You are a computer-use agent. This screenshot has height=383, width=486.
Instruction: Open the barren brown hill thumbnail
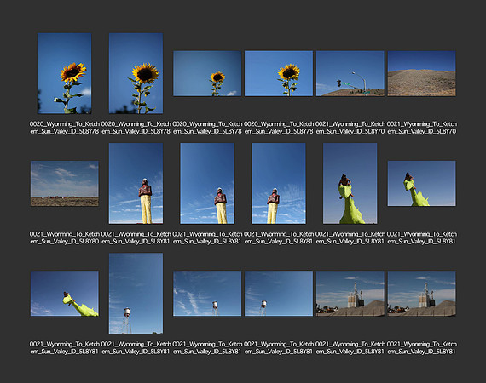421,74
